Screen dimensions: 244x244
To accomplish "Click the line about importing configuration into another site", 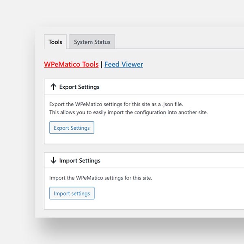I will click(x=128, y=112).
